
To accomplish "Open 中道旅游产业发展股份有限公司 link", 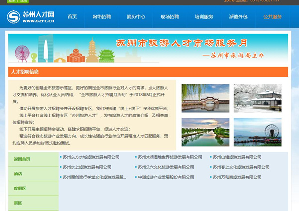I will point(166,177).
